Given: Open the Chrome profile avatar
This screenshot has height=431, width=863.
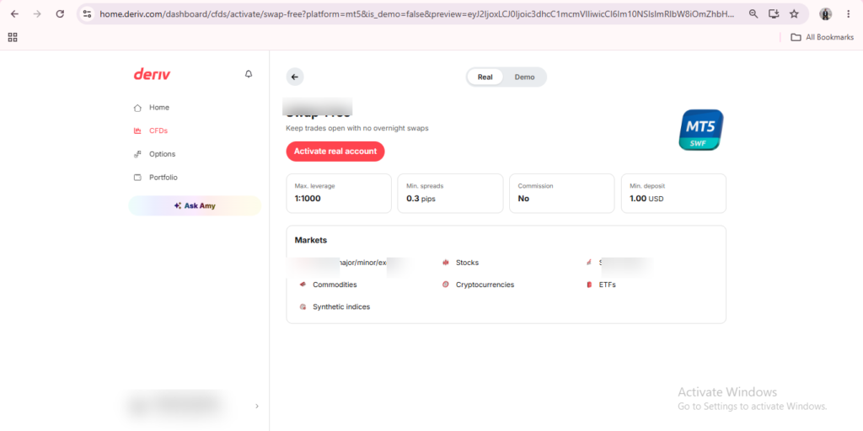Looking at the screenshot, I should click(x=826, y=14).
